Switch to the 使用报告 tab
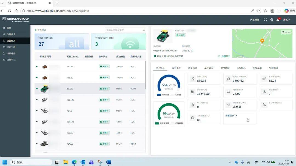The width and height of the screenshot is (296, 166). tap(225, 68)
